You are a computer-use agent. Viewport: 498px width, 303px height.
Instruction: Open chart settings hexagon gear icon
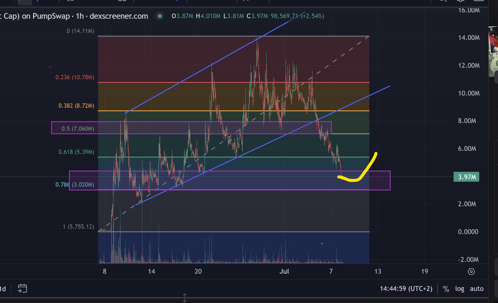[471, 272]
